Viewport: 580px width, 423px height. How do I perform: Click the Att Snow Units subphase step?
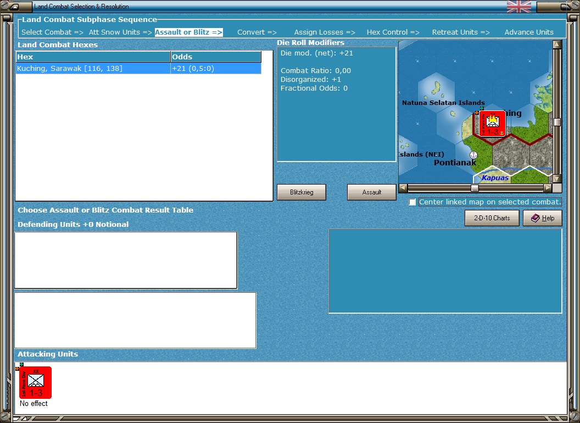(x=120, y=32)
